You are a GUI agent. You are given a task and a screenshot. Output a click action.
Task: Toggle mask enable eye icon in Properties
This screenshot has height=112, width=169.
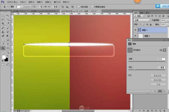pos(160,91)
